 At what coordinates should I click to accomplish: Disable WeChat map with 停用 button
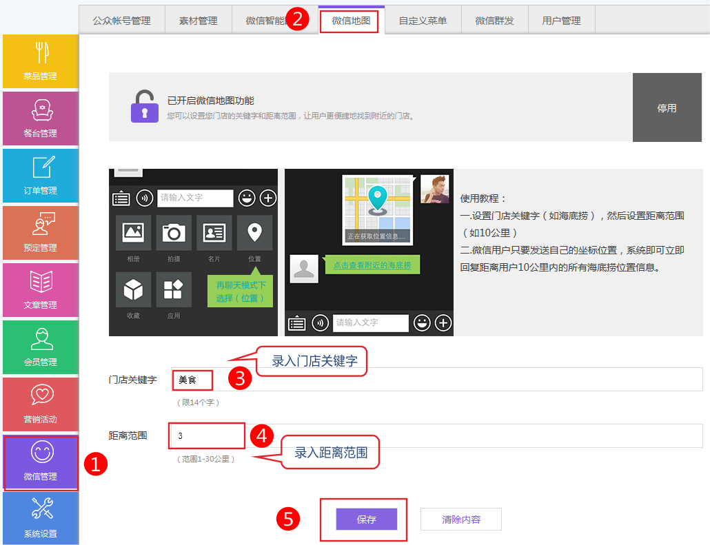[667, 108]
